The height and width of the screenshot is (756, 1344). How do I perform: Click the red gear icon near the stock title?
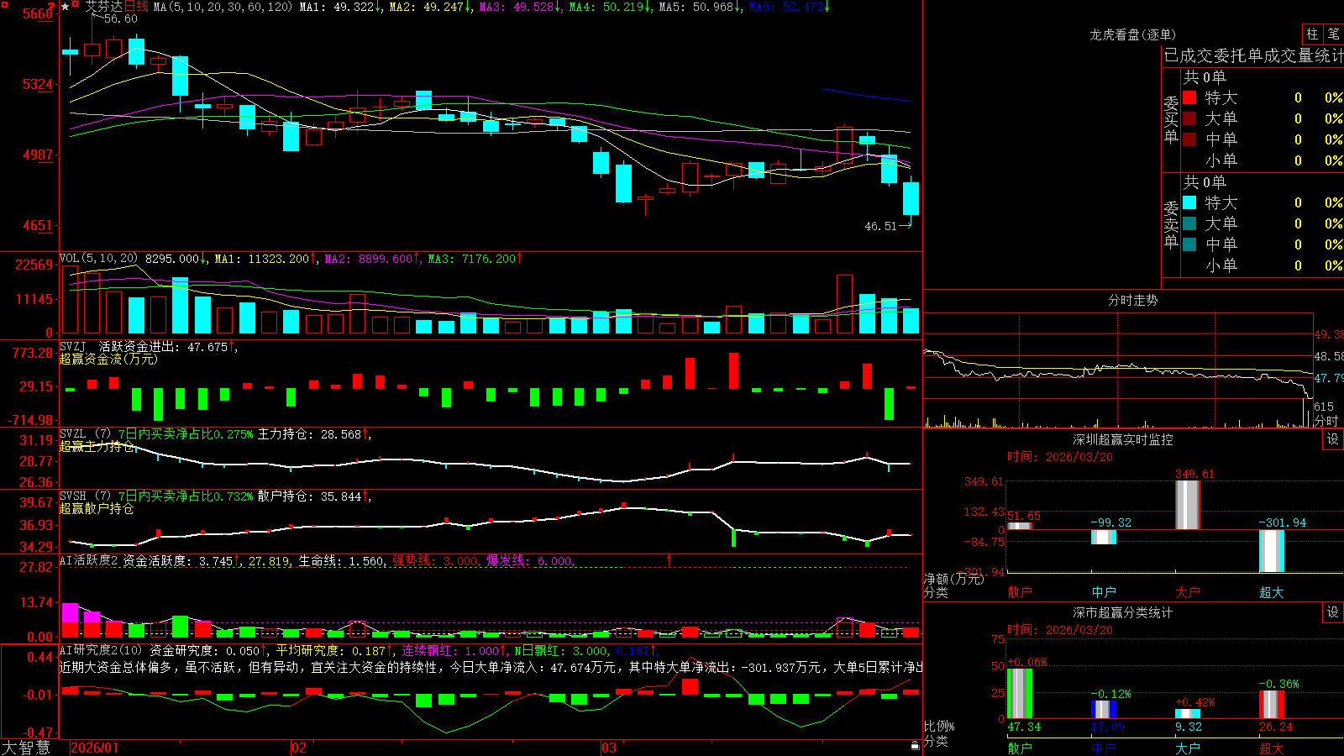pos(75,4)
